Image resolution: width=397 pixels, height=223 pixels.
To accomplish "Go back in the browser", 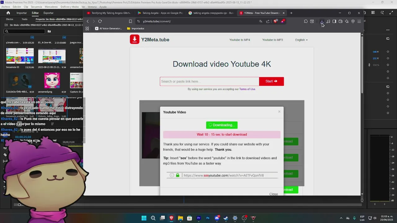I will [x=88, y=21].
